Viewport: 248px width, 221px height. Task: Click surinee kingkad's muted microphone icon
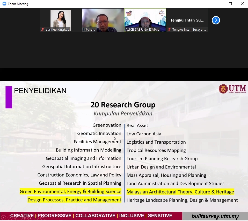point(43,30)
